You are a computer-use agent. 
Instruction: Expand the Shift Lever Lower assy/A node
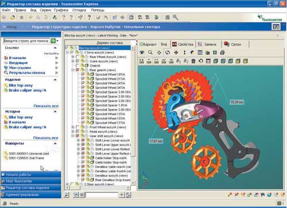point(78,140)
